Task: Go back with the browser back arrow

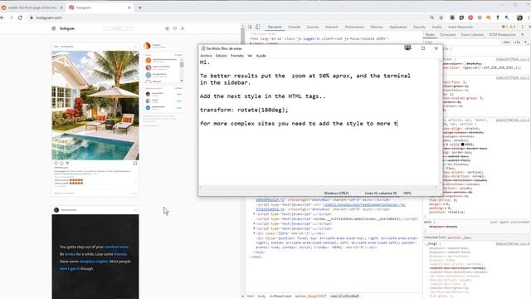Action: 2,17
